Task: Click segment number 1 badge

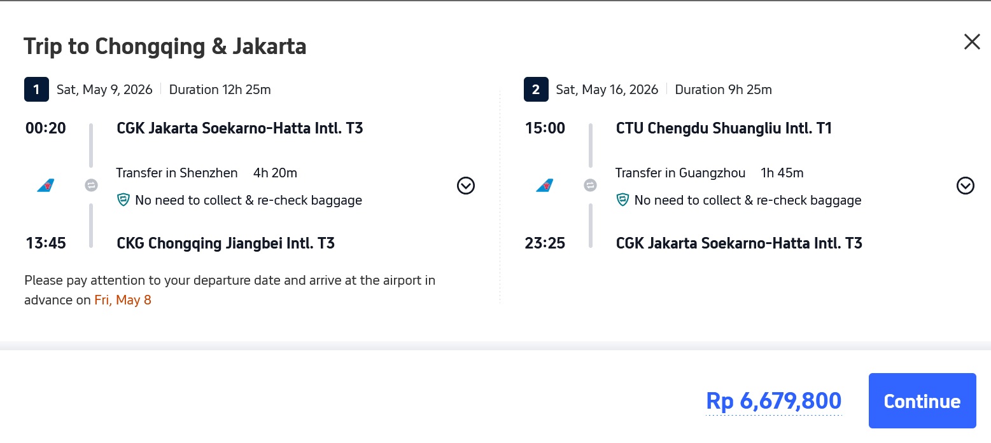Action: pyautogui.click(x=36, y=90)
